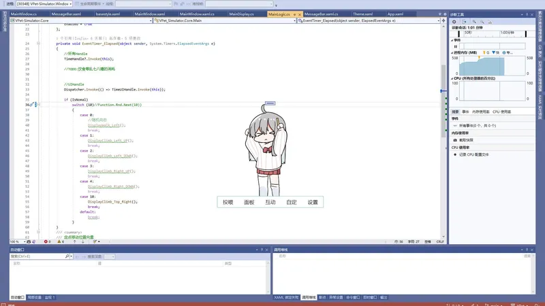Select the 摘要 summary tab in diagnostics
This screenshot has width=545, height=306.
click(455, 112)
